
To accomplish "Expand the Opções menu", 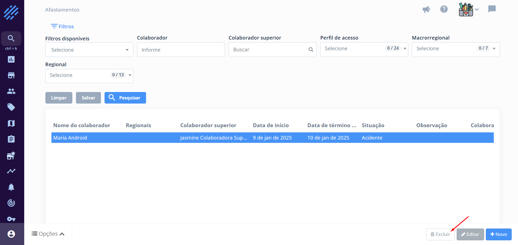I will [x=48, y=234].
